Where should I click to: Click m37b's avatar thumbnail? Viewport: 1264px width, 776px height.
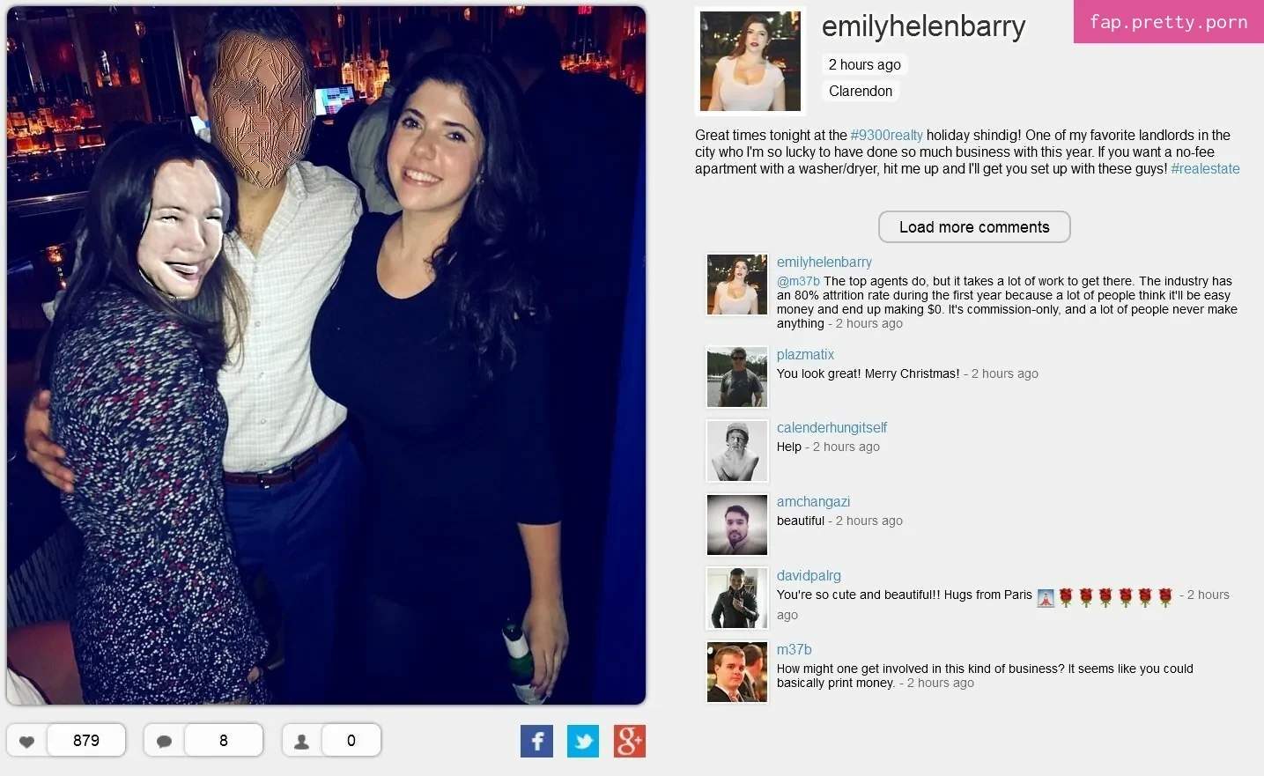(737, 672)
